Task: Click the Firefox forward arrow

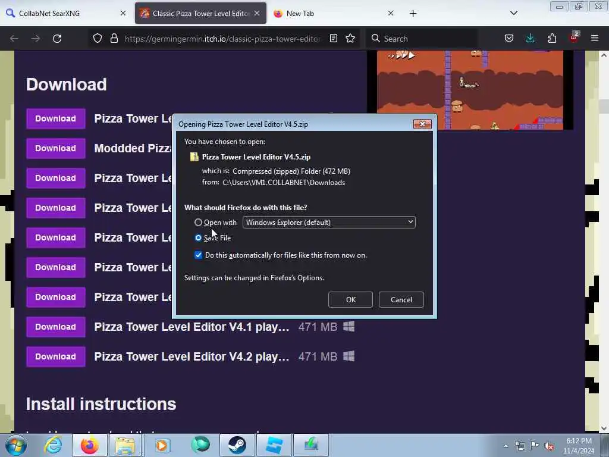Action: click(35, 39)
